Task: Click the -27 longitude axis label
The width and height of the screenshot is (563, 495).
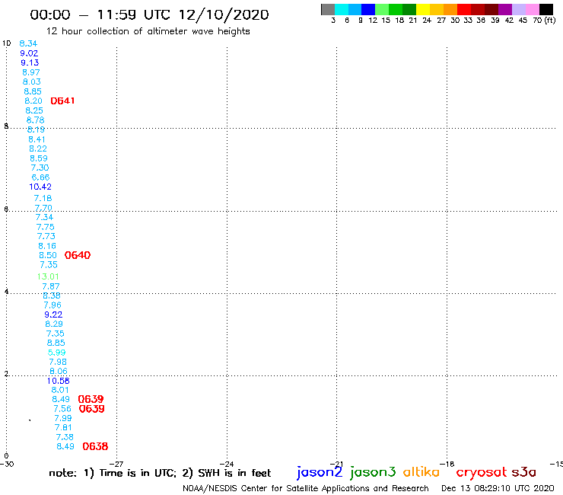Action: tap(116, 465)
